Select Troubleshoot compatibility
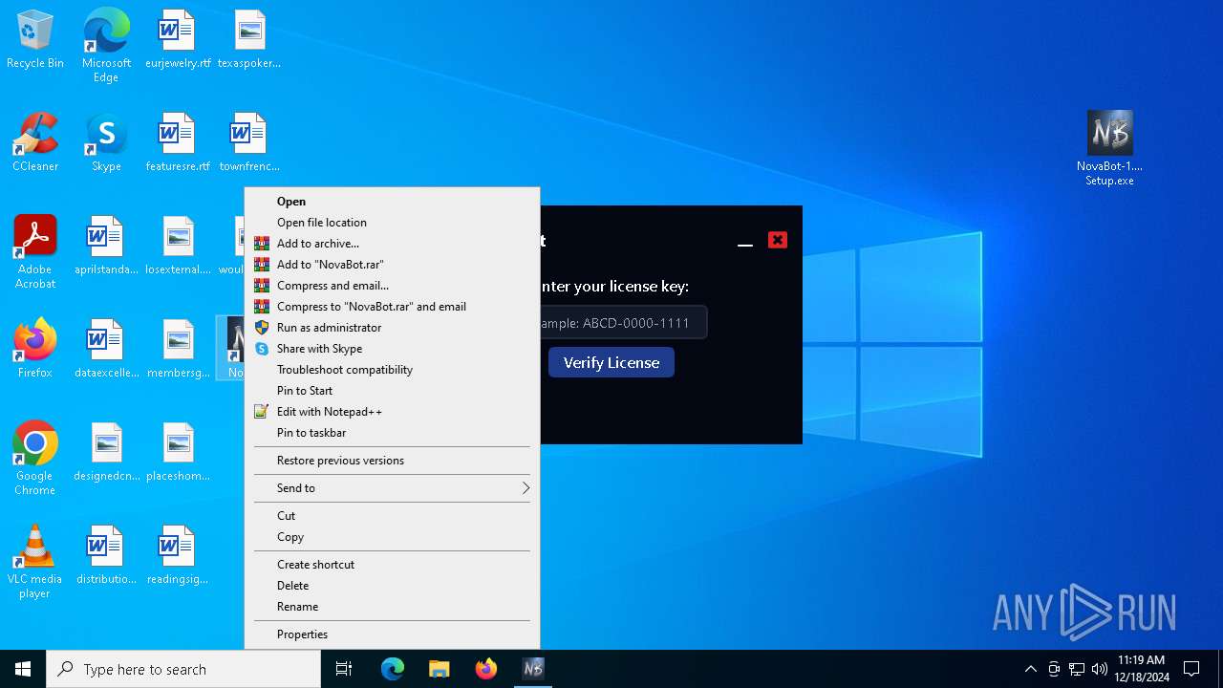 [x=392, y=370]
